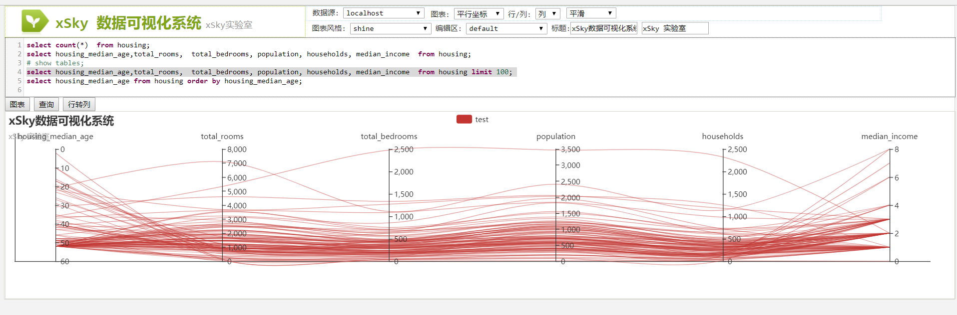Open the 列 row/column dropdown

(547, 14)
